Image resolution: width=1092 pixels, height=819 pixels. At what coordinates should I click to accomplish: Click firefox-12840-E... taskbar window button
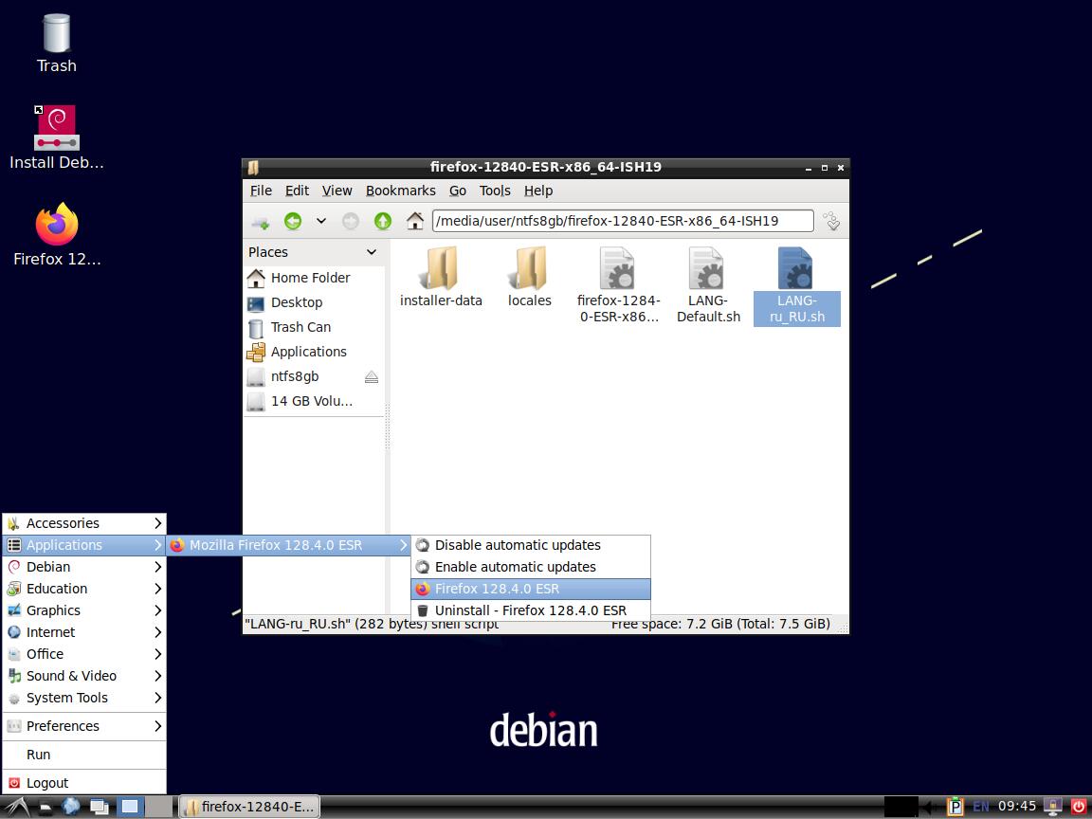pyautogui.click(x=249, y=808)
